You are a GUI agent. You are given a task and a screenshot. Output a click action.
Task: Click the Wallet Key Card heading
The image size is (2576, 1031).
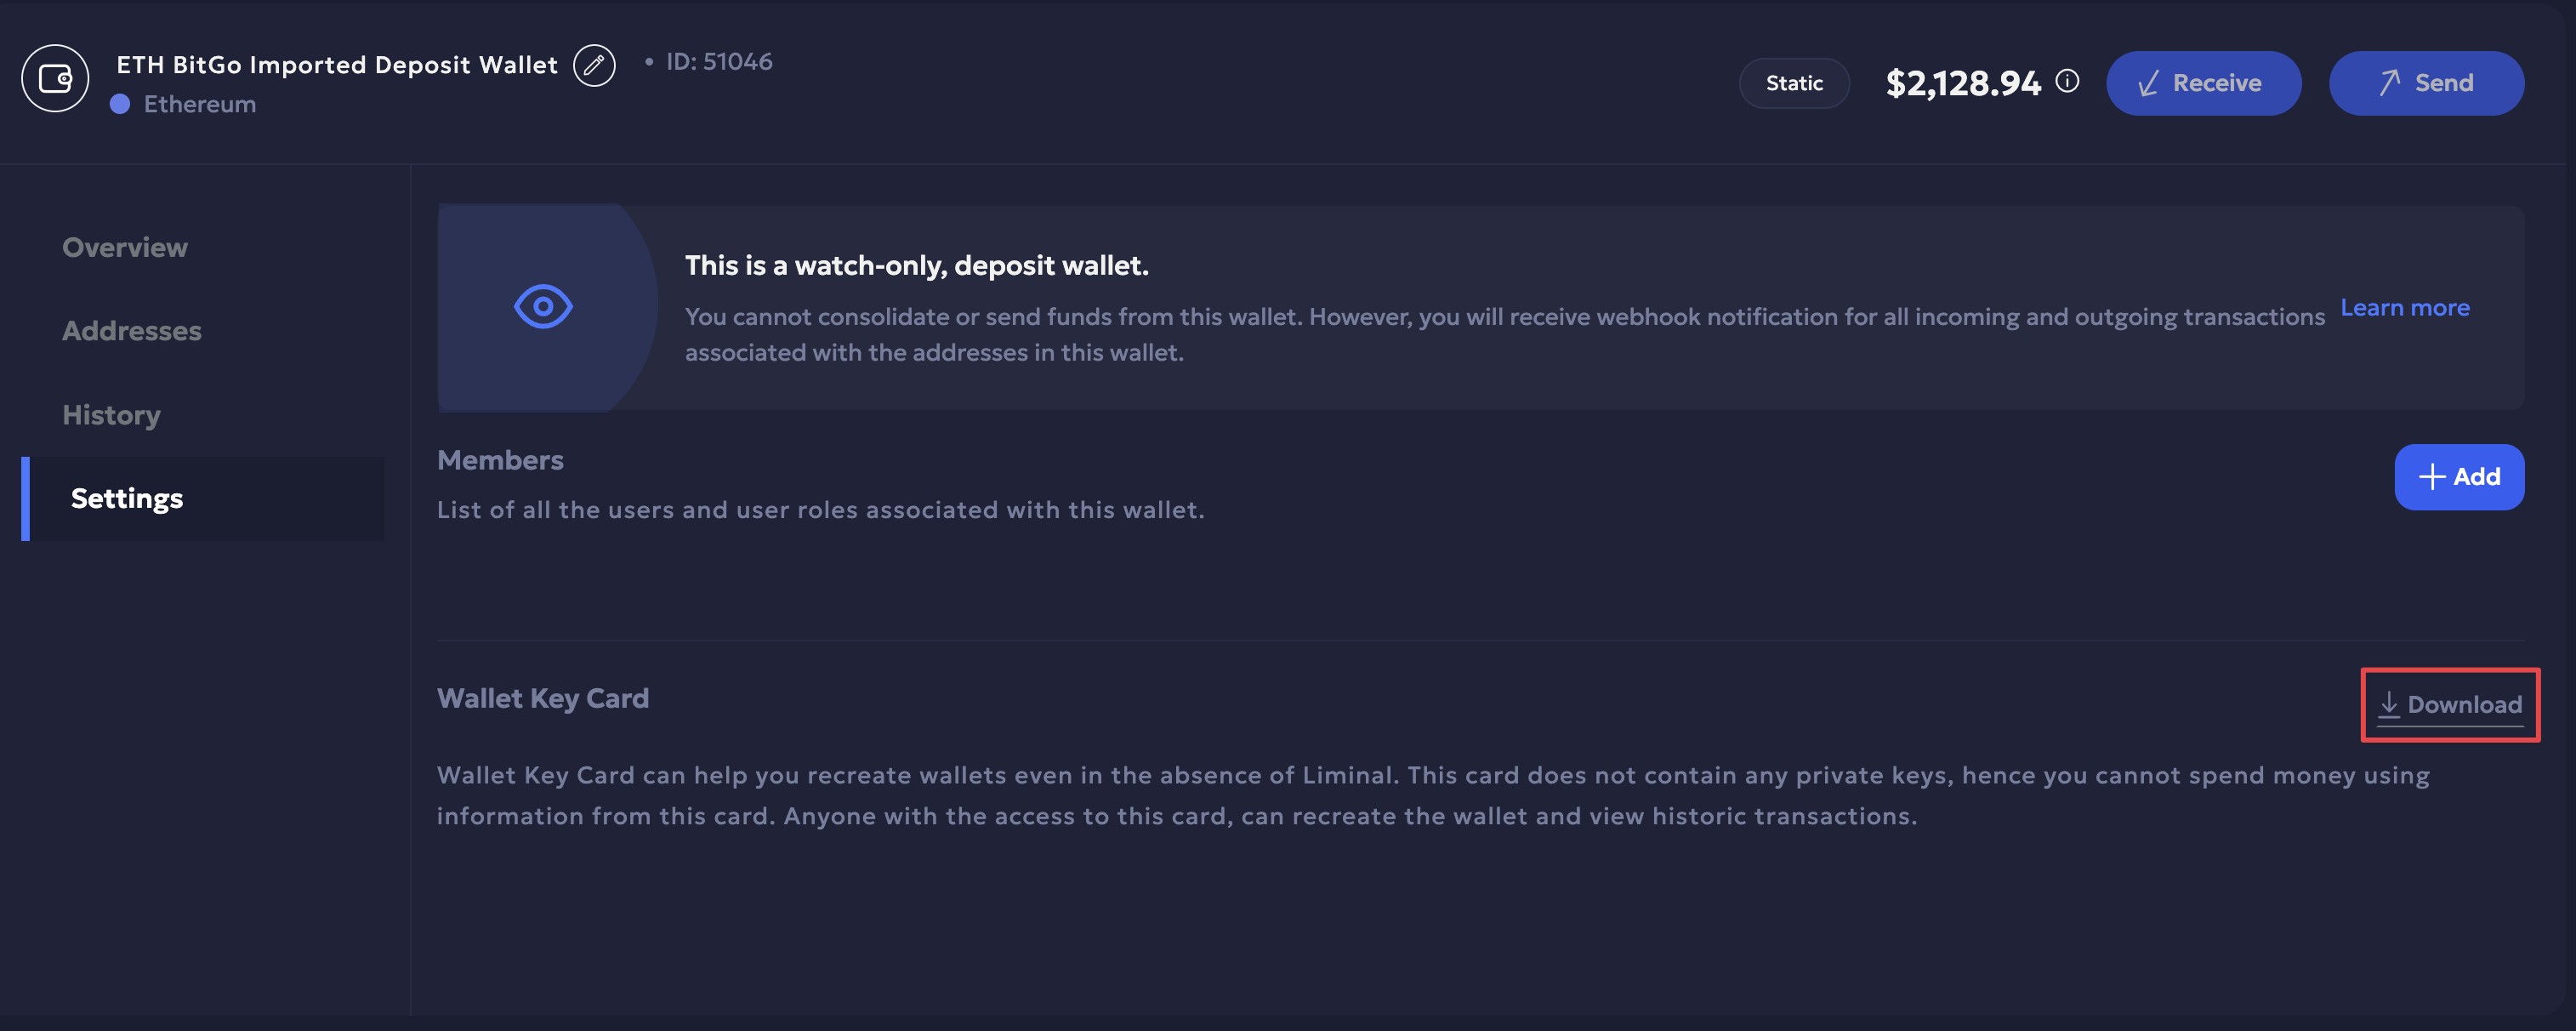coord(543,698)
